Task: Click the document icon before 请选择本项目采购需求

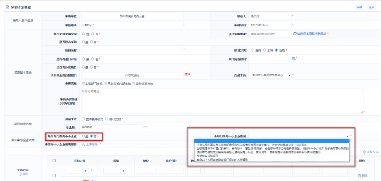Action: pos(295,34)
